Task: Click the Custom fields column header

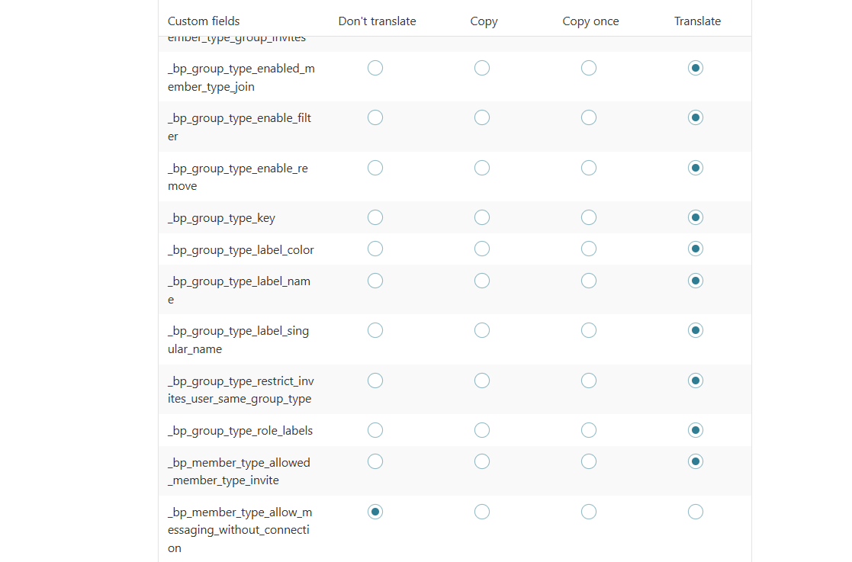Action: click(x=204, y=21)
